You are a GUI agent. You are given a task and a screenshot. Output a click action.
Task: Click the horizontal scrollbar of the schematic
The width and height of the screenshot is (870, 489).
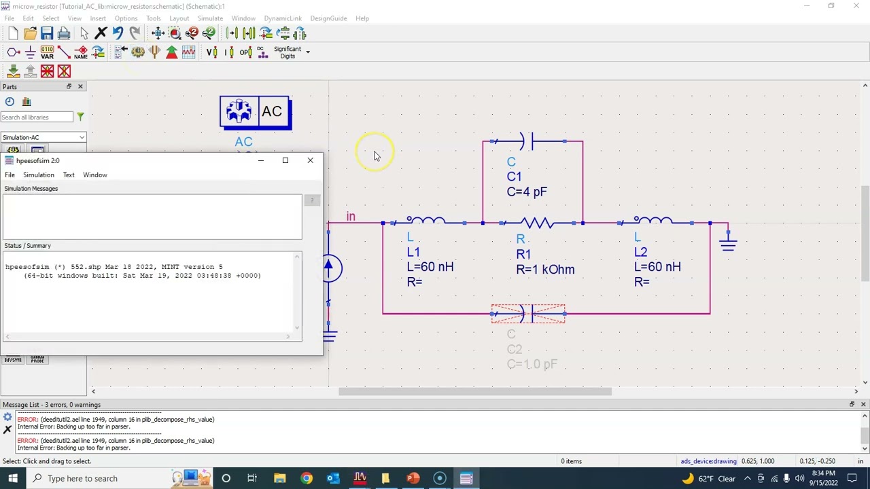pyautogui.click(x=474, y=391)
